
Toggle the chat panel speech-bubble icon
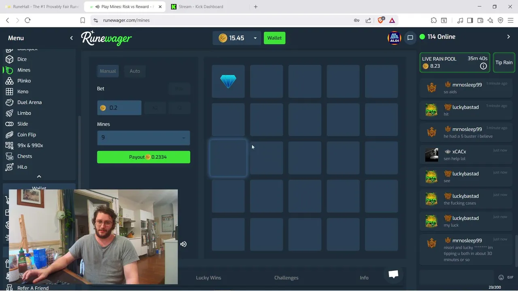[410, 38]
